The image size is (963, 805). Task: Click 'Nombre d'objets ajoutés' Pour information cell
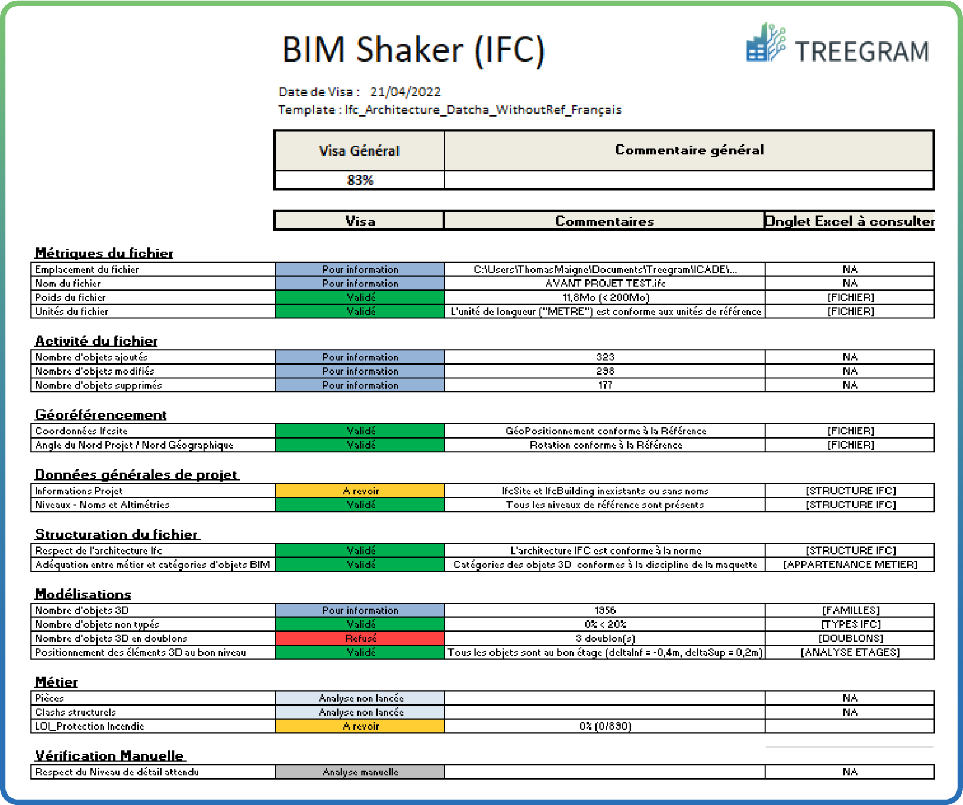360,358
